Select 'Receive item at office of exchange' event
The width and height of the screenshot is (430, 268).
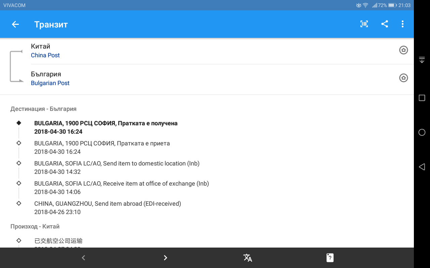[122, 188]
